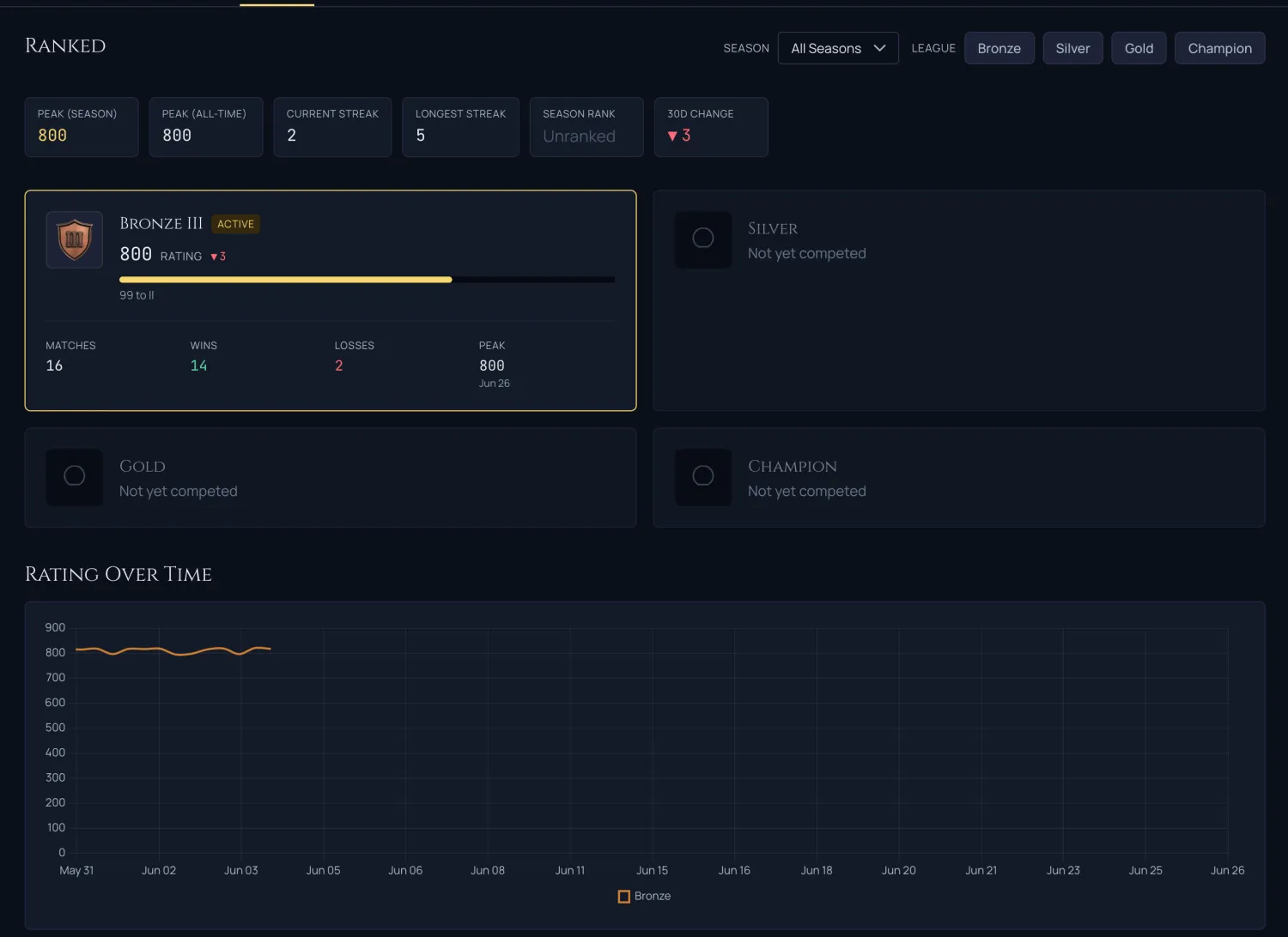Filter by Gold league
Screen dimensions: 1288x937
point(1139,48)
